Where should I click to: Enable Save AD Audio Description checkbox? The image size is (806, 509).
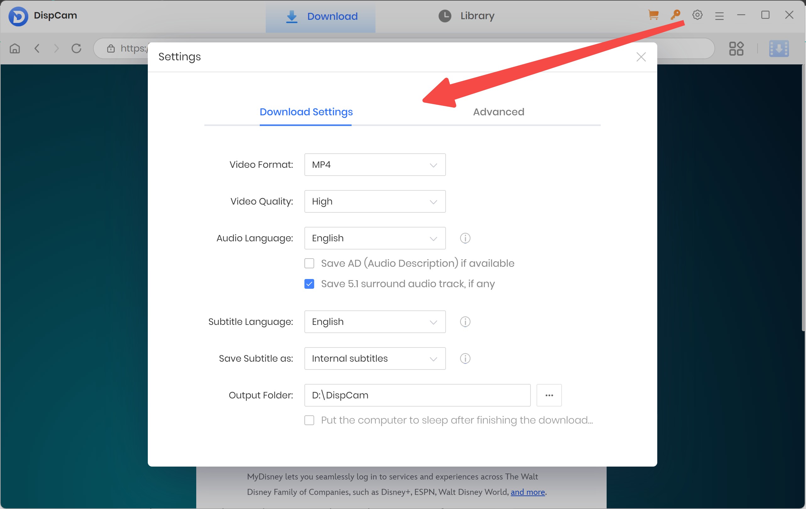click(x=309, y=264)
